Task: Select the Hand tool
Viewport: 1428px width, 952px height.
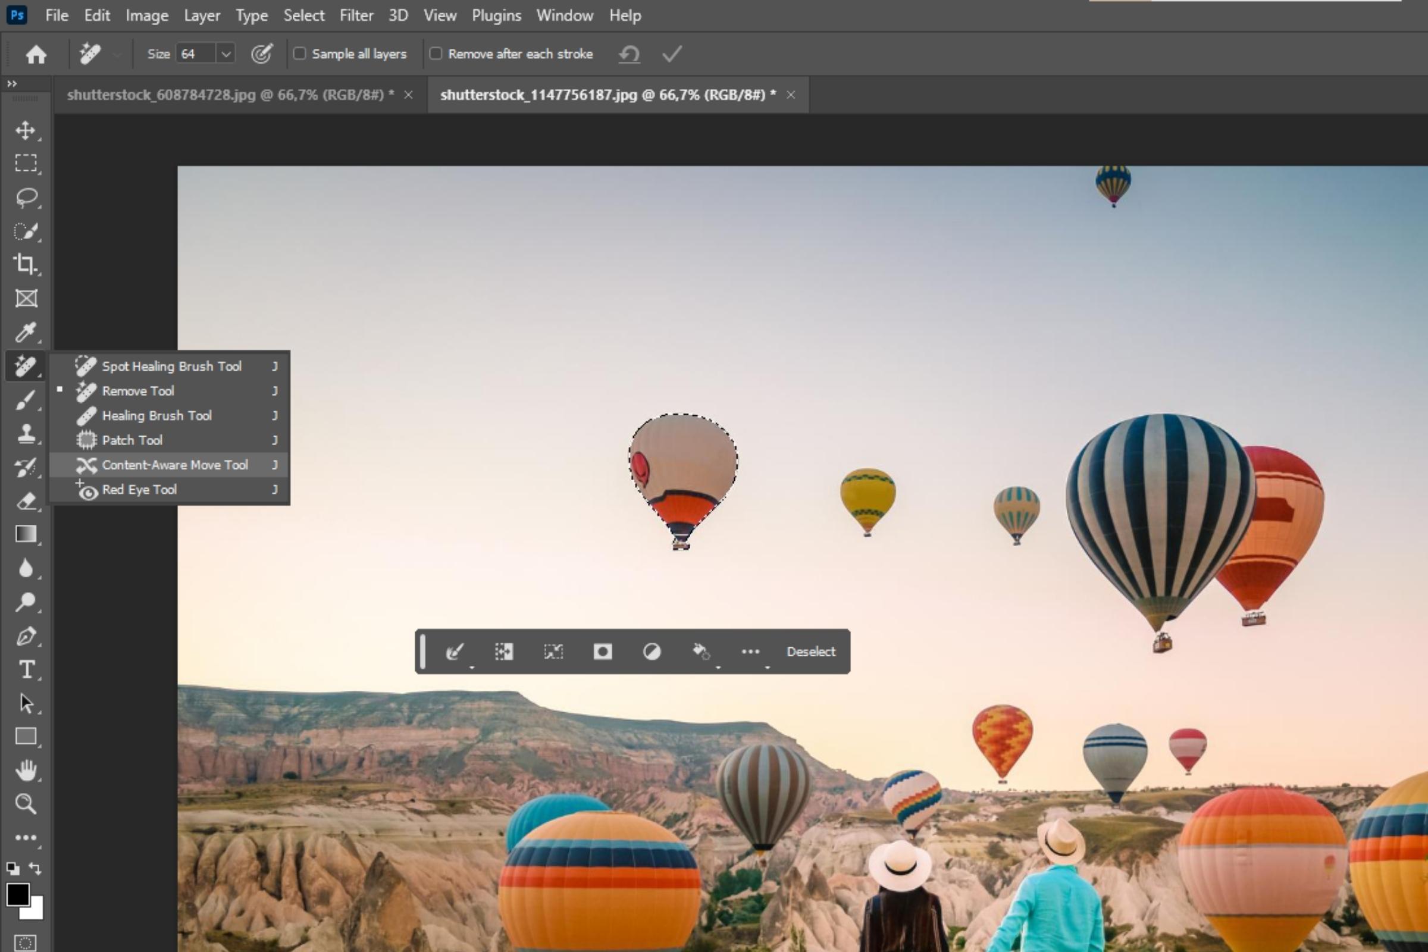Action: pyautogui.click(x=26, y=770)
